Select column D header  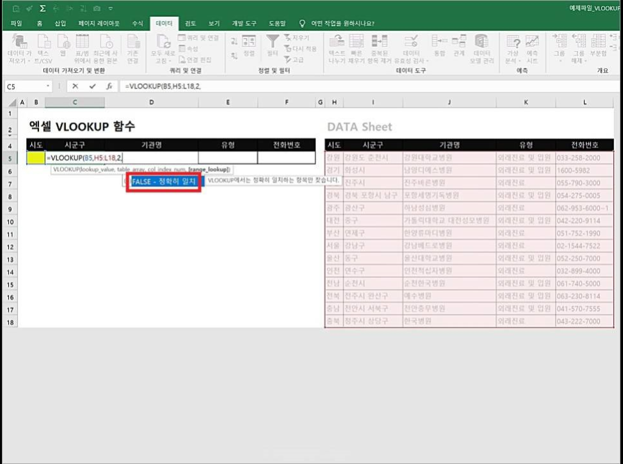[x=152, y=102]
